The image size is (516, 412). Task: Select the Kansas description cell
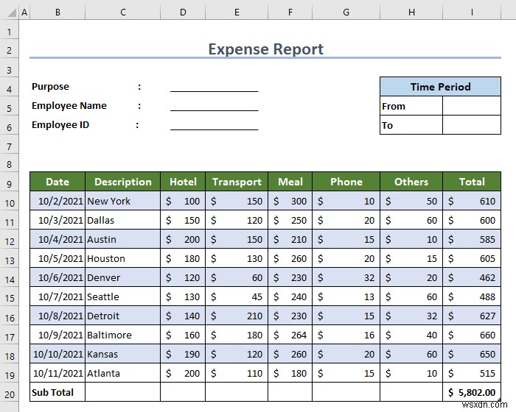pyautogui.click(x=123, y=354)
